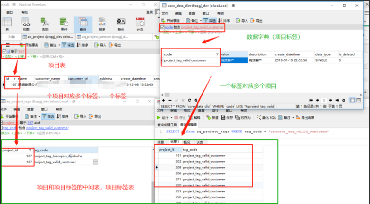Open 备注 dropdown arrow in core_data_dict window
The image size is (370, 204).
coord(201,21)
